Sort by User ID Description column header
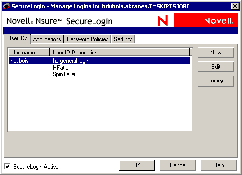The width and height of the screenshot is (242, 175). point(120,52)
